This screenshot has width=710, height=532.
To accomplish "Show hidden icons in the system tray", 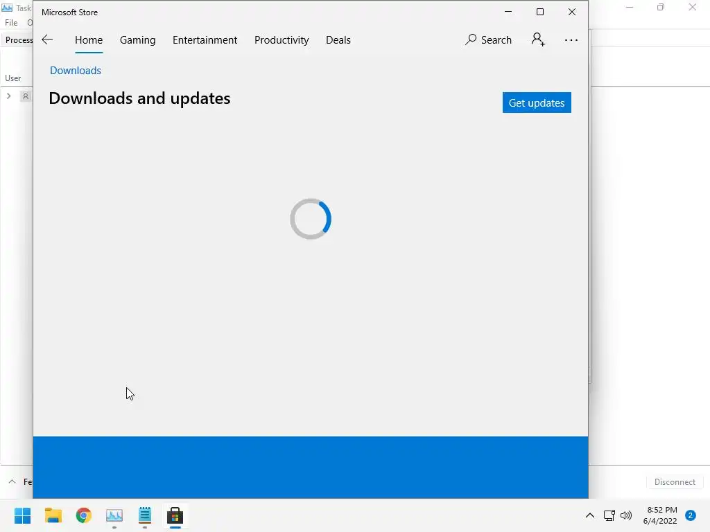I will [589, 515].
